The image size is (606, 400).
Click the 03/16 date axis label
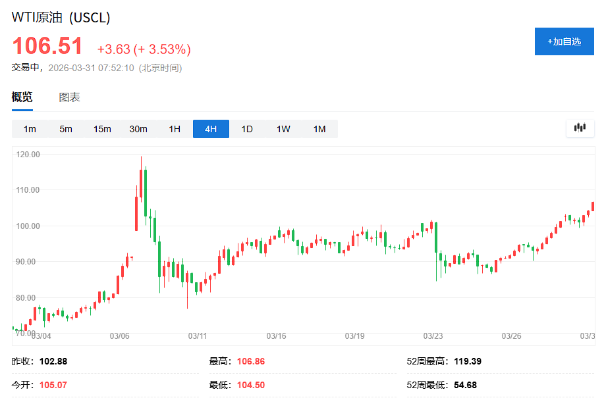click(277, 335)
